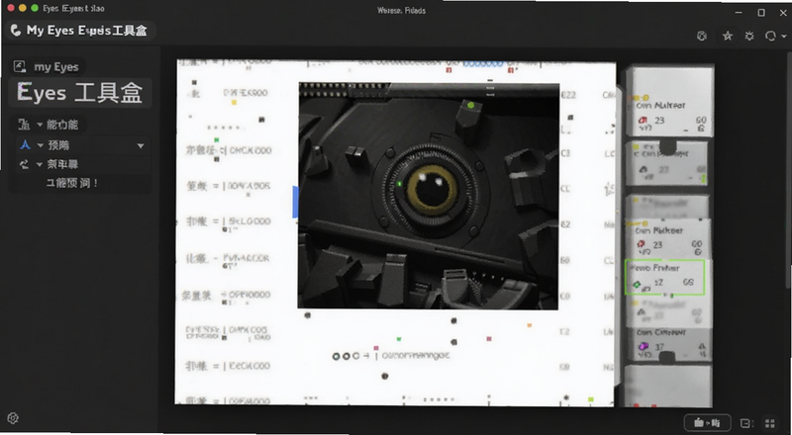
Task: Click the icon beside the '能功能' sidebar row
Action: (x=24, y=125)
